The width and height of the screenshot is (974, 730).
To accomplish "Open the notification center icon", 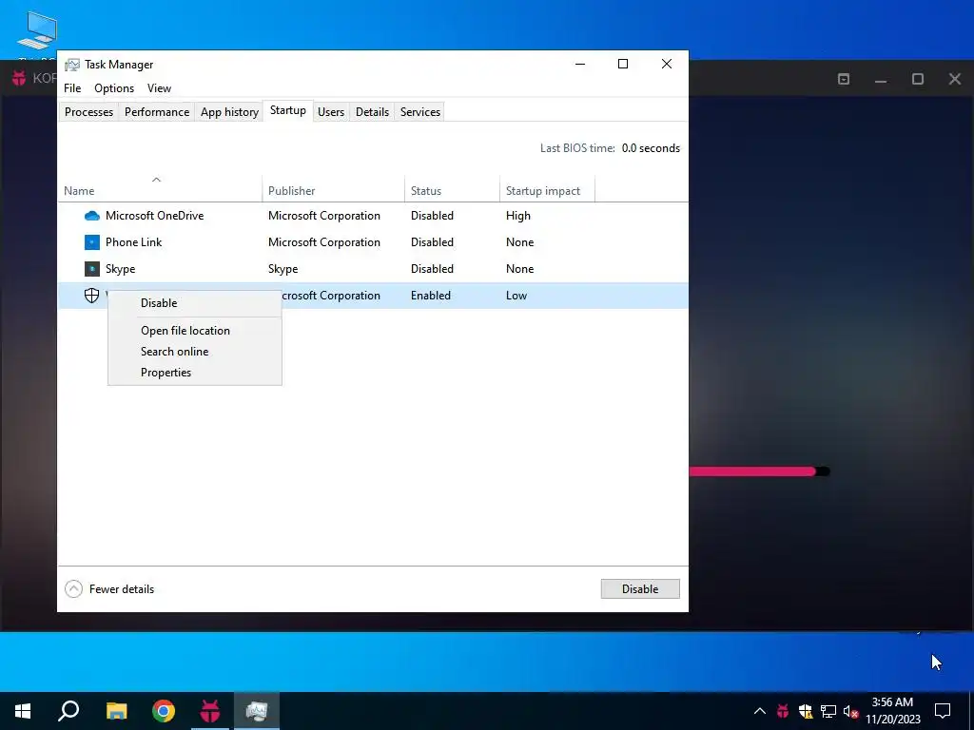I will coord(943,711).
